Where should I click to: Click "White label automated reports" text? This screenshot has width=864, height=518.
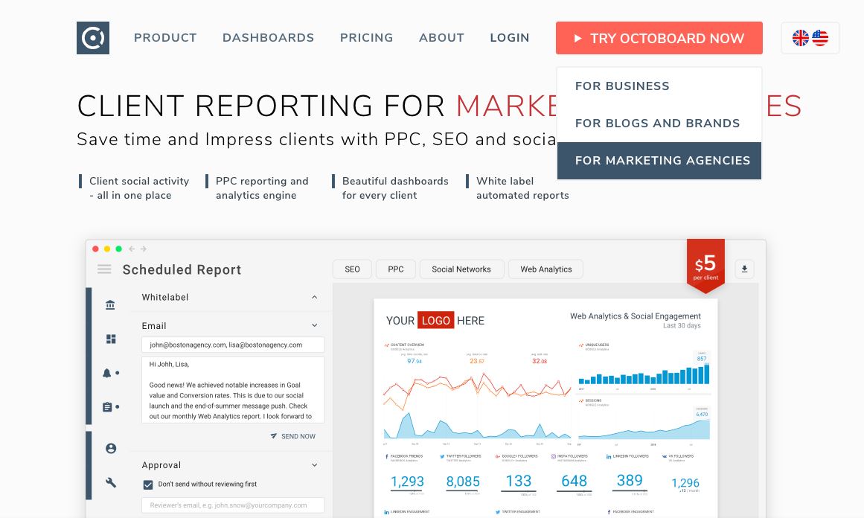(x=522, y=188)
